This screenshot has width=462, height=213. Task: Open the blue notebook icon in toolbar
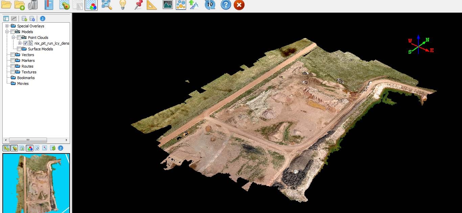(x=49, y=5)
